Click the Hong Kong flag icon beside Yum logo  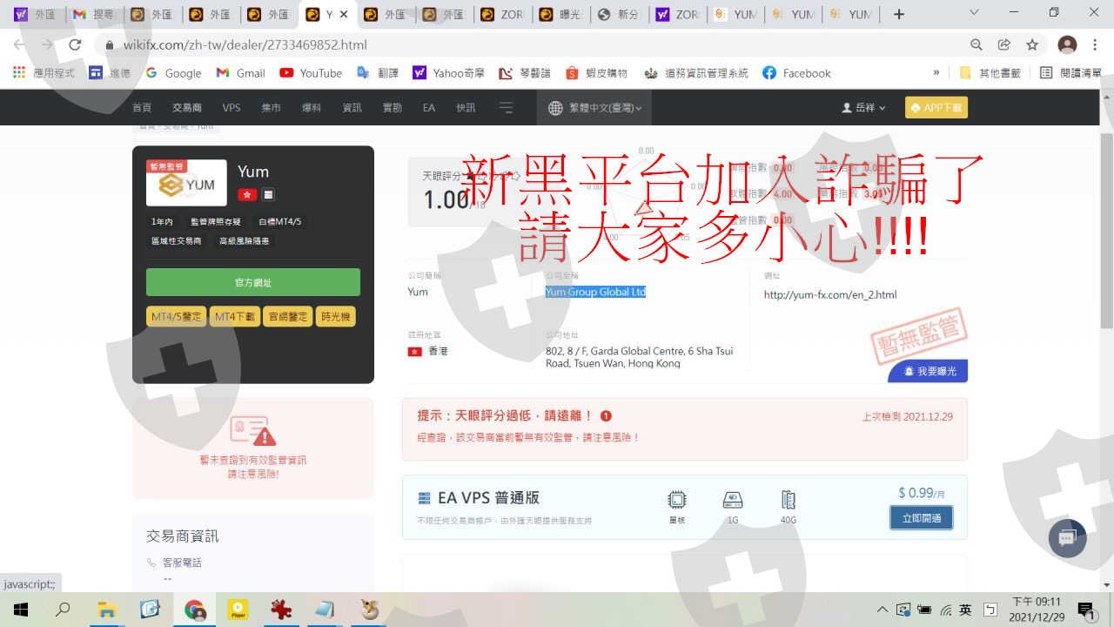[x=246, y=194]
